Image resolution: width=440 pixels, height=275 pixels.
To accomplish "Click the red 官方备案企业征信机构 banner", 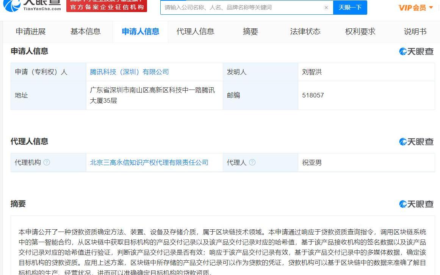I will click(x=106, y=6).
